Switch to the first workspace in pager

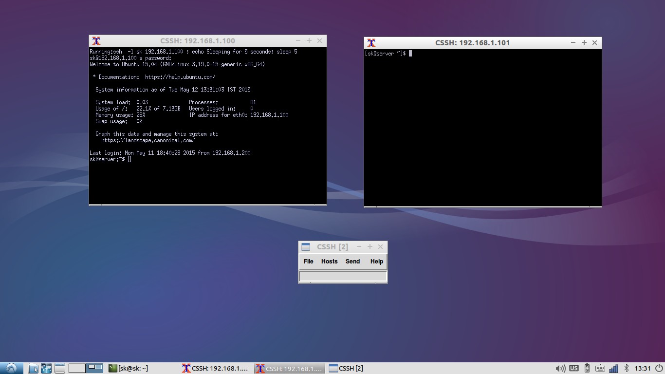77,368
